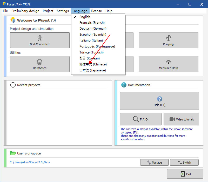Open the Grid-Connected project design
208x182 pixels.
coord(39,40)
